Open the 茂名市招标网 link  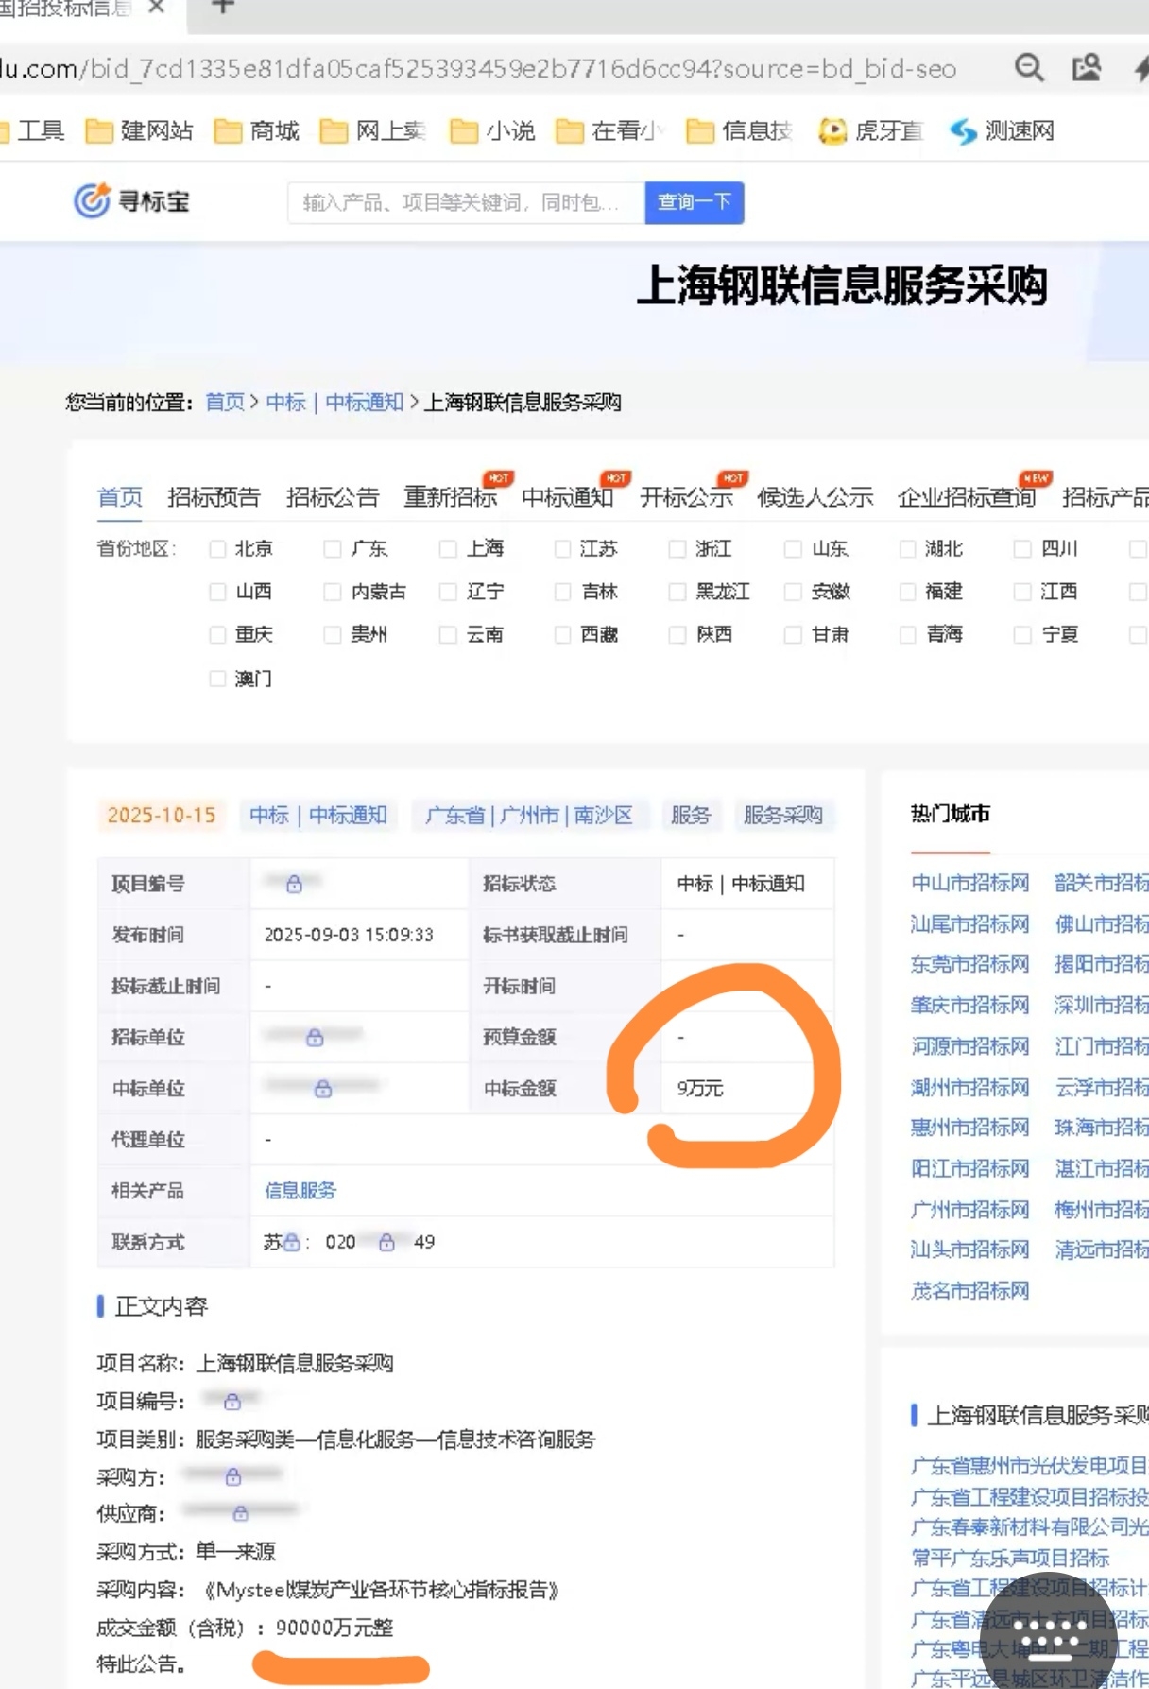click(x=969, y=1291)
